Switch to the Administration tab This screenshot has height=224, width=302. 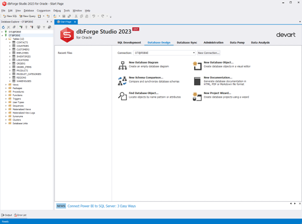[x=214, y=43]
